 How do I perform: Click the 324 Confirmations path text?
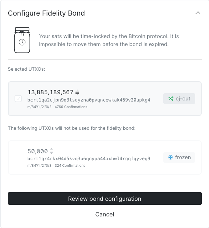pyautogui.click(x=56, y=166)
